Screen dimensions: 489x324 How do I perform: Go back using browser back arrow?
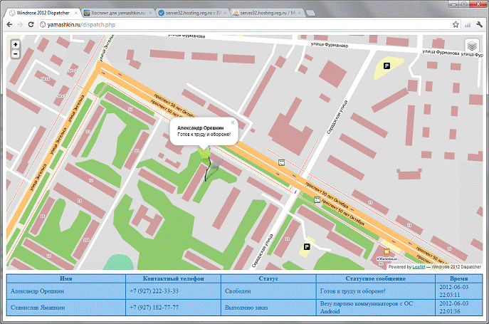coord(8,24)
